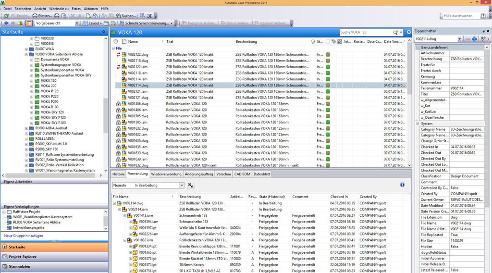This screenshot has width=492, height=273.
Task: Click the back navigation arrow icon
Action: [5, 23]
